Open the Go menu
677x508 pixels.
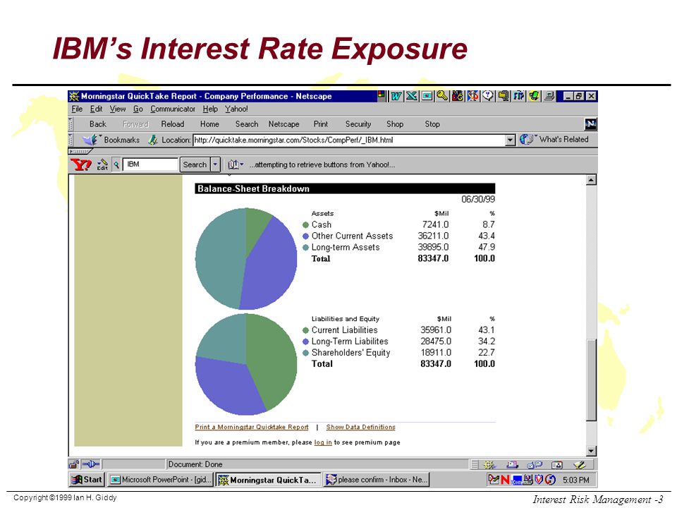pyautogui.click(x=138, y=109)
